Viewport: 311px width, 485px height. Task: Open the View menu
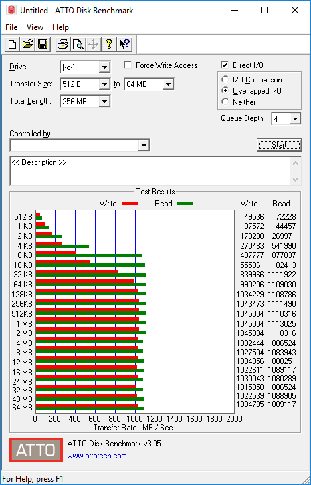click(x=35, y=27)
